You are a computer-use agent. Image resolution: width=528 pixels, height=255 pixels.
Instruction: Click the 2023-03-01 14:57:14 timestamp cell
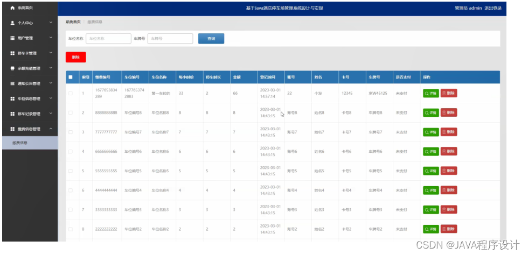point(270,93)
